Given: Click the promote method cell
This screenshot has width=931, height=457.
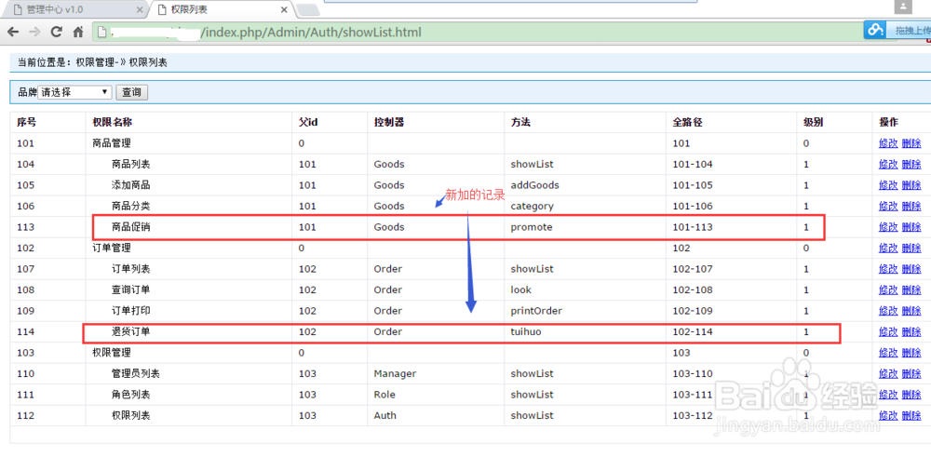Looking at the screenshot, I should click(x=532, y=227).
